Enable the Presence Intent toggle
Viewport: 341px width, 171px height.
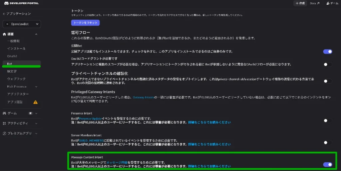pyautogui.click(x=328, y=121)
